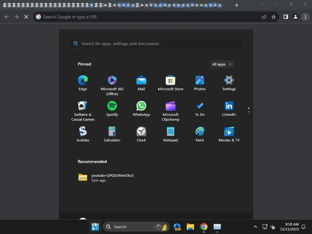Screen dimensions: 312x234
Task: Open Microsoft Clipchamp
Action: pos(171,111)
